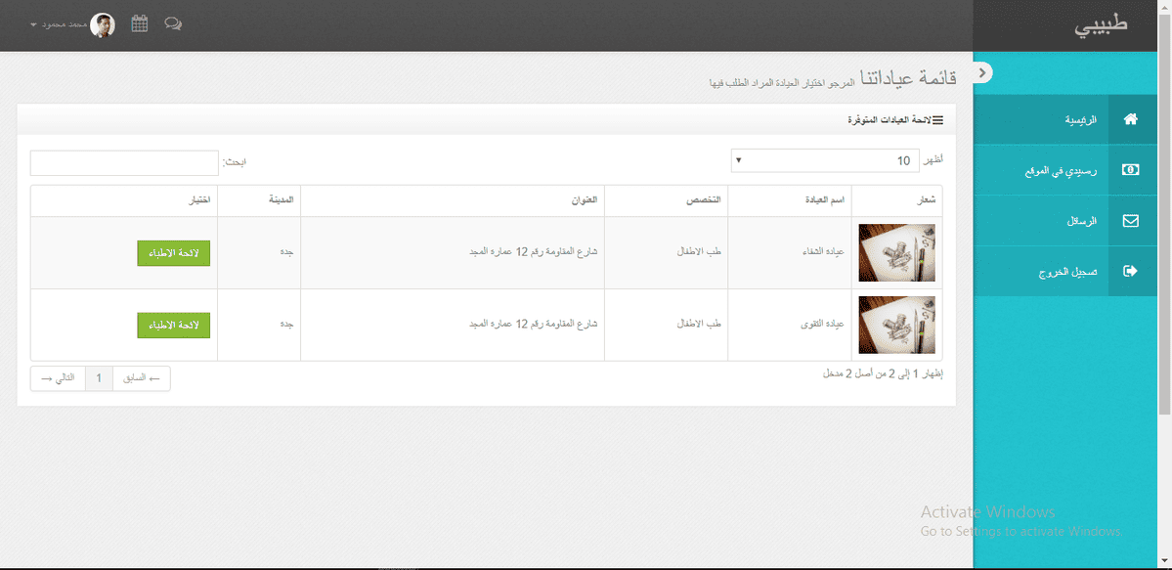
Task: Go to السابق previous page
Action: point(142,379)
